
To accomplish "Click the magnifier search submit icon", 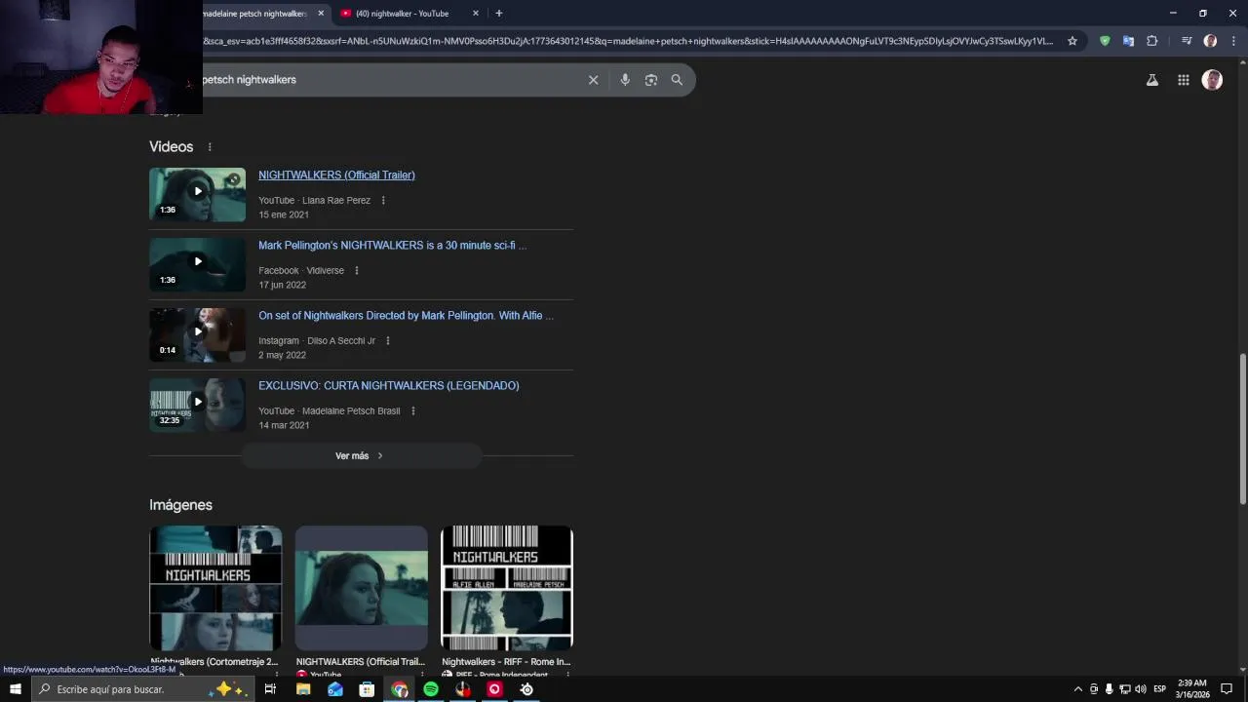I will click(x=677, y=80).
